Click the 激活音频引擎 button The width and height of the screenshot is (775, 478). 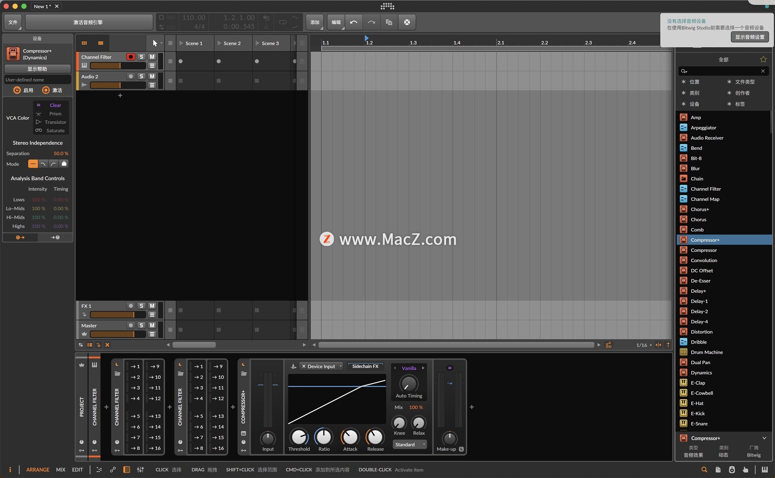[x=88, y=22]
